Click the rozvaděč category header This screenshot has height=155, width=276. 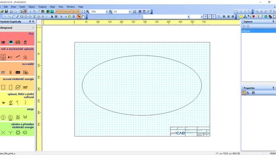pyautogui.click(x=28, y=64)
